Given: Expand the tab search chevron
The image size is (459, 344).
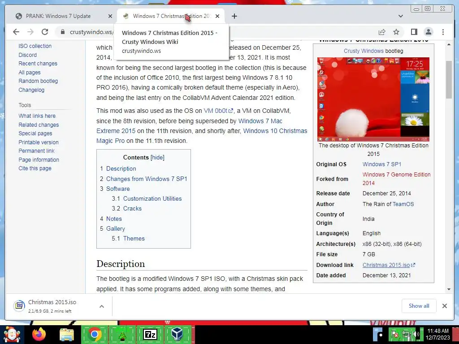Looking at the screenshot, I should (401, 16).
